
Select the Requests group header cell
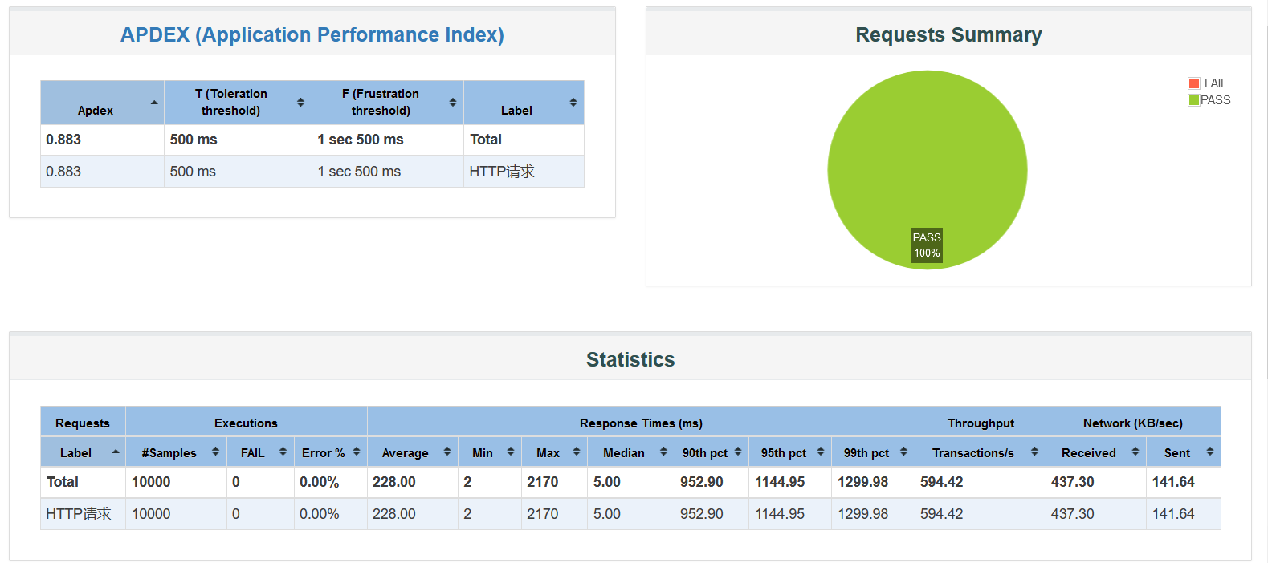coord(83,423)
